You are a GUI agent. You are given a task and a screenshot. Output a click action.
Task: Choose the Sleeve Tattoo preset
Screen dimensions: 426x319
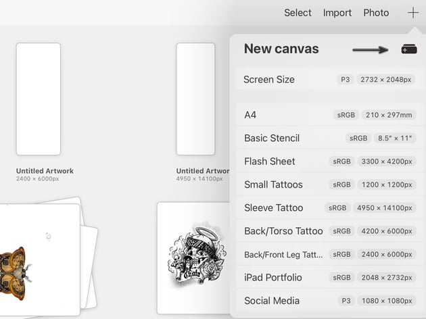click(x=329, y=208)
